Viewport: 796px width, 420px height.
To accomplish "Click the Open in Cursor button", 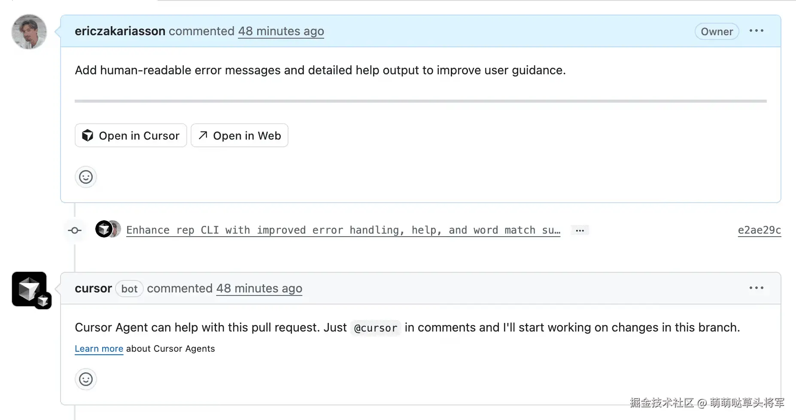I will [x=130, y=135].
